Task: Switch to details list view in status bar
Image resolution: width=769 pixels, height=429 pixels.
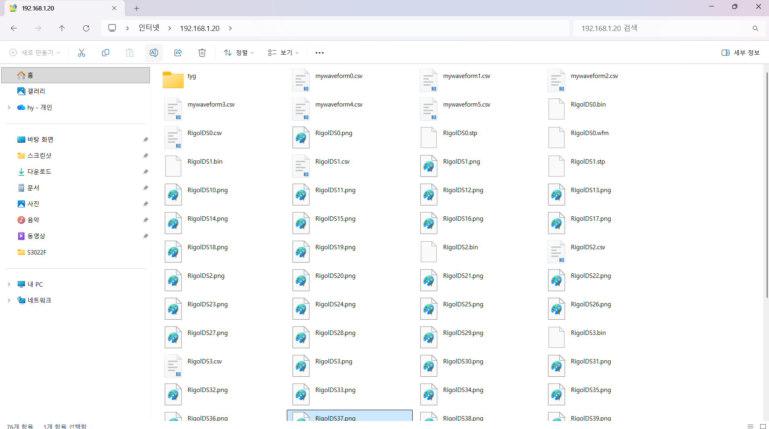Action: point(750,426)
